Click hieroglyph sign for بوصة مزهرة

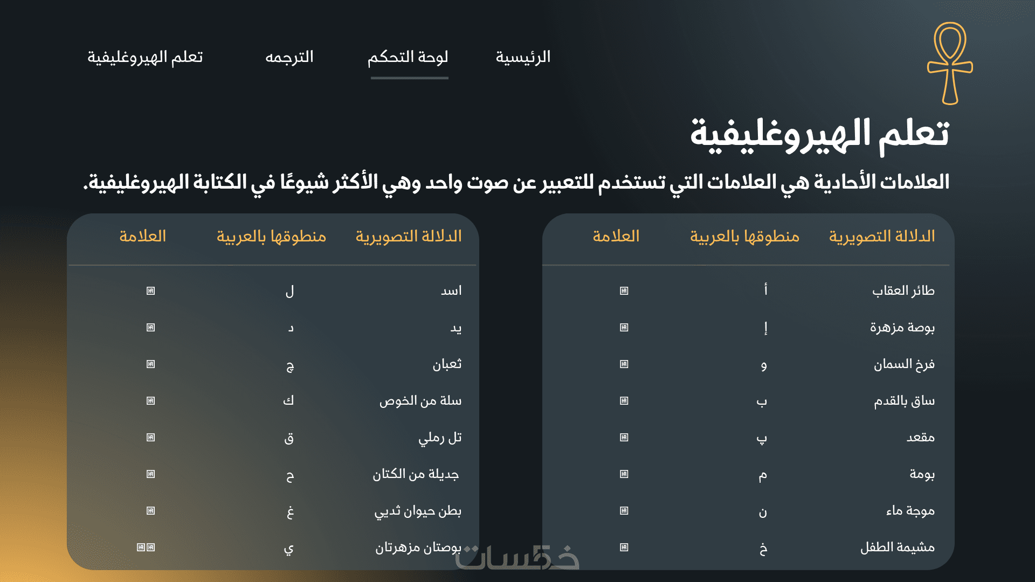click(x=624, y=328)
